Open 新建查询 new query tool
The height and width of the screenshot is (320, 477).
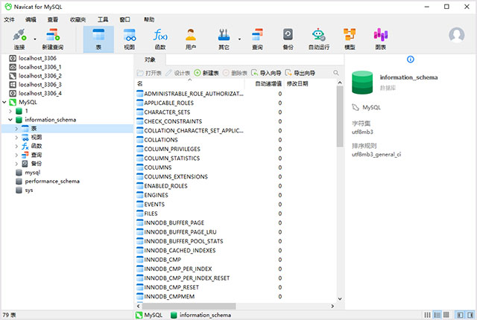pos(53,39)
